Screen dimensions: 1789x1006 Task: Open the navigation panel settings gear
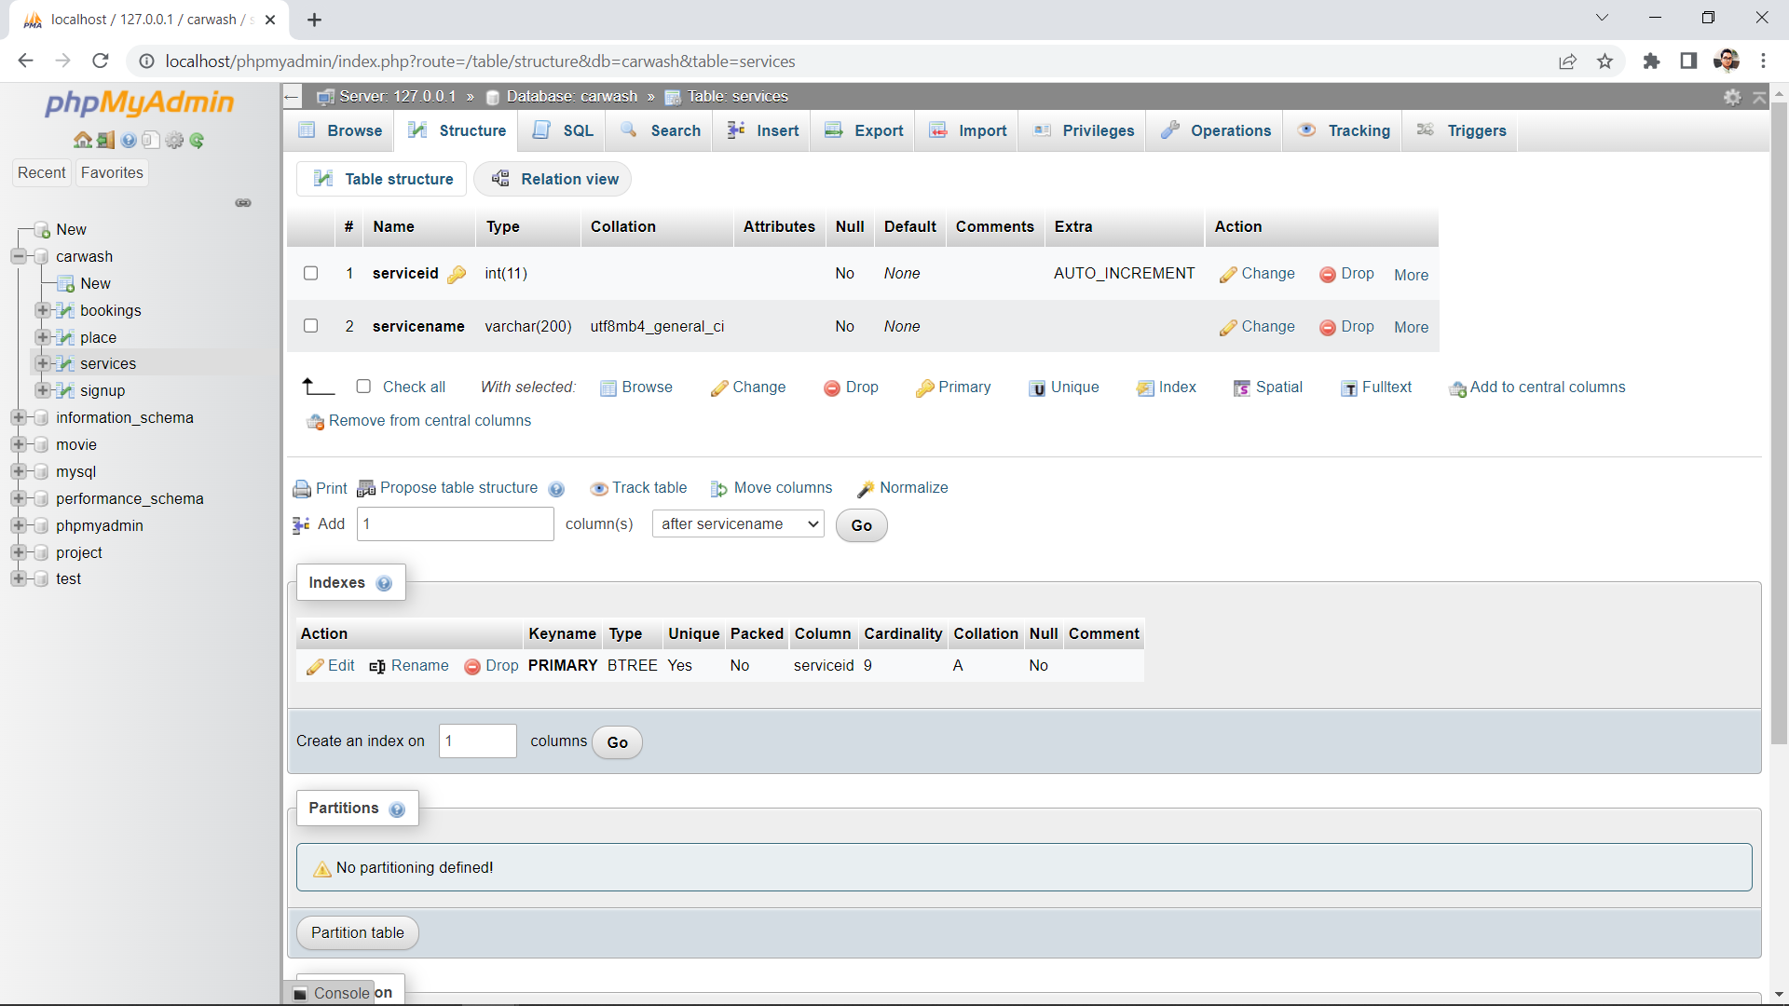coord(174,141)
